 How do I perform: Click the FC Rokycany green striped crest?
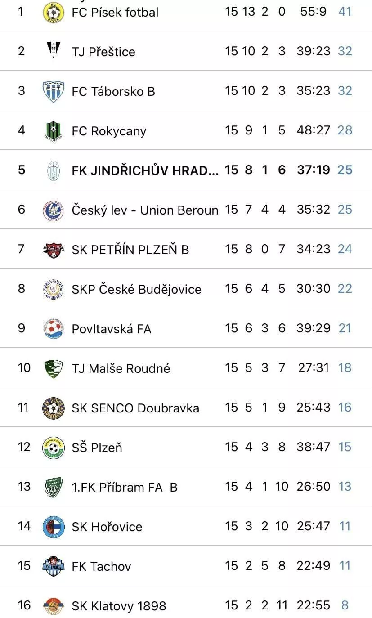[53, 130]
